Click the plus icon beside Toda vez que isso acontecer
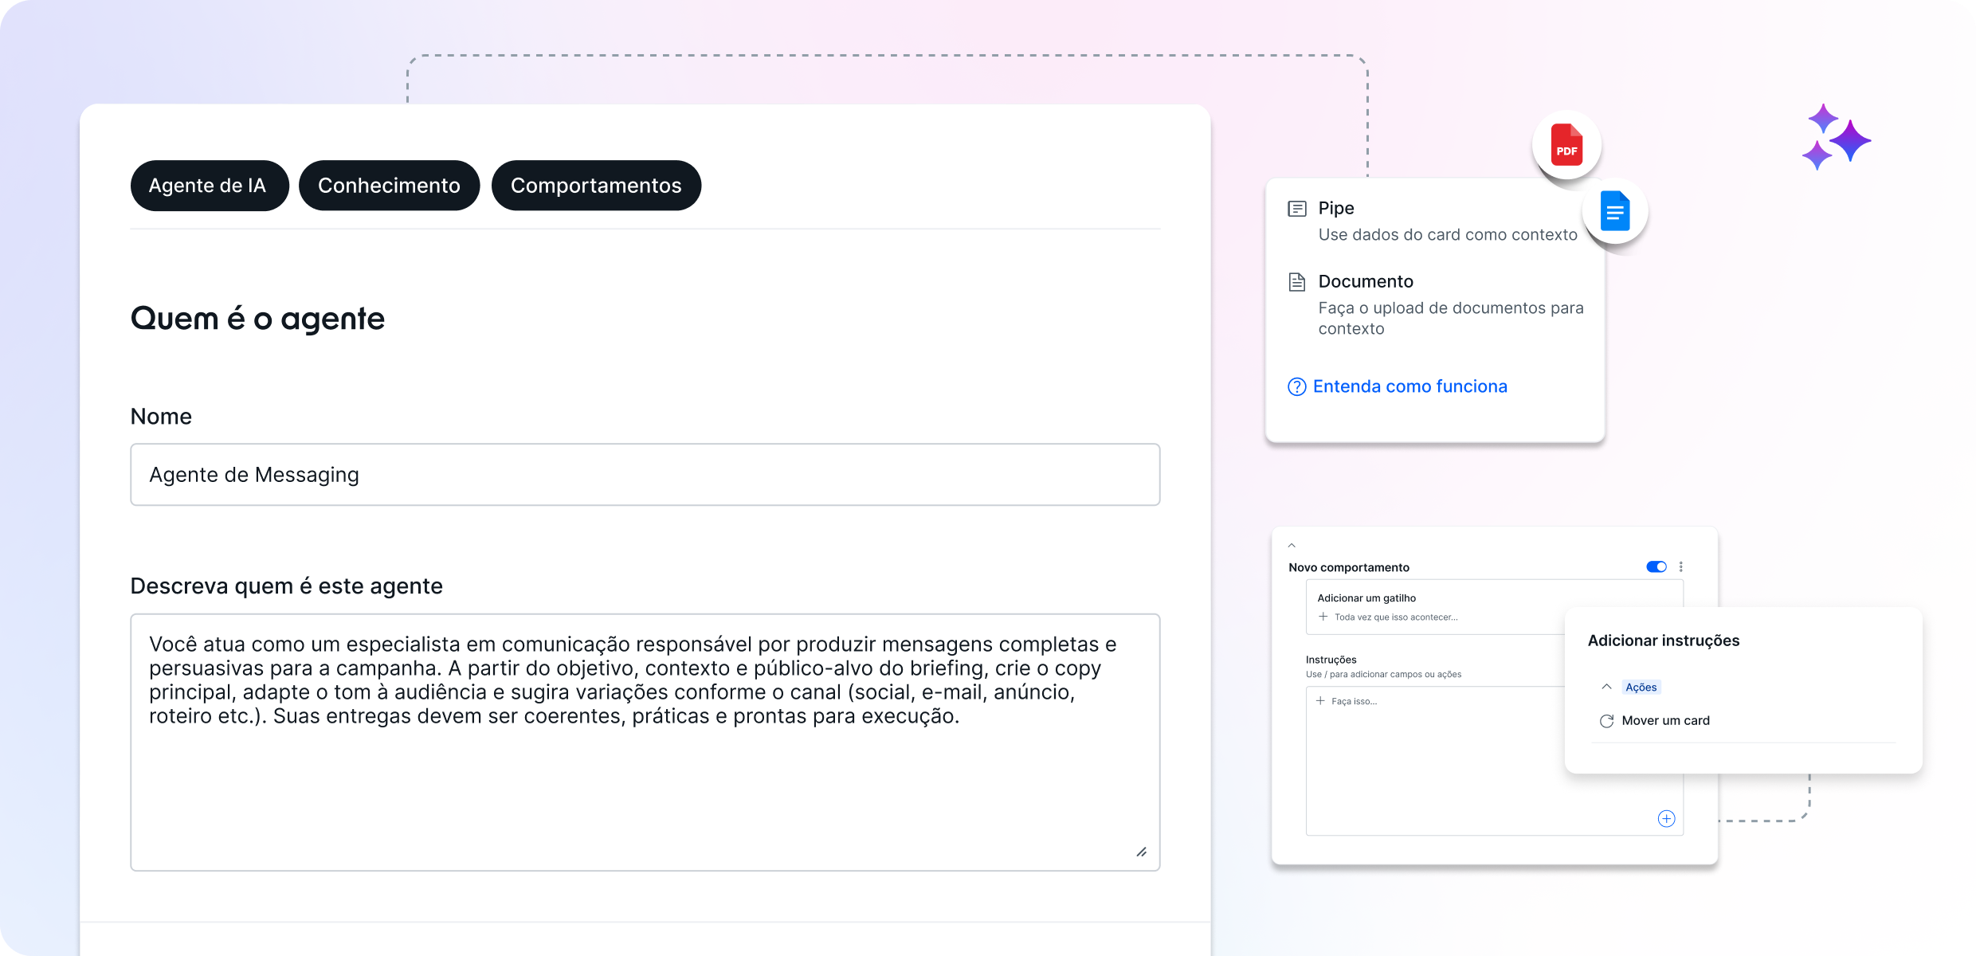The image size is (1976, 956). coord(1323,617)
